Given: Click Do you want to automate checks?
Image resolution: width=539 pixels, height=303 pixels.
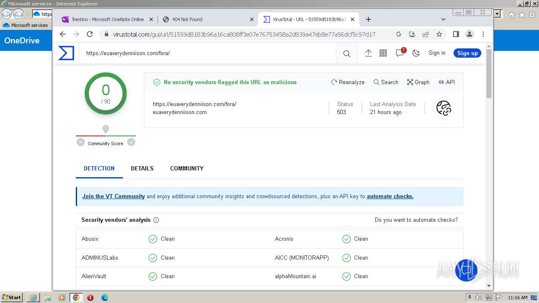Looking at the screenshot, I should click(x=416, y=220).
